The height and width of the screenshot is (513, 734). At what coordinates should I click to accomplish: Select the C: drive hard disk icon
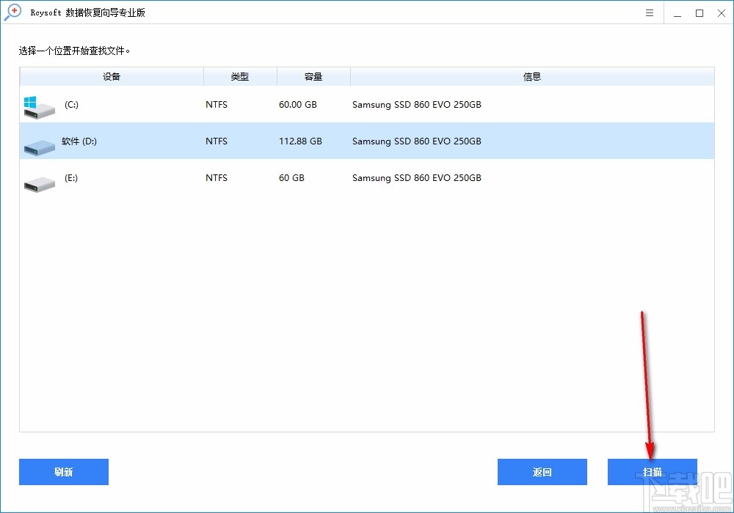point(38,106)
